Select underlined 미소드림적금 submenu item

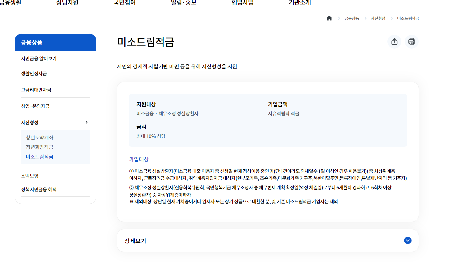(39, 157)
